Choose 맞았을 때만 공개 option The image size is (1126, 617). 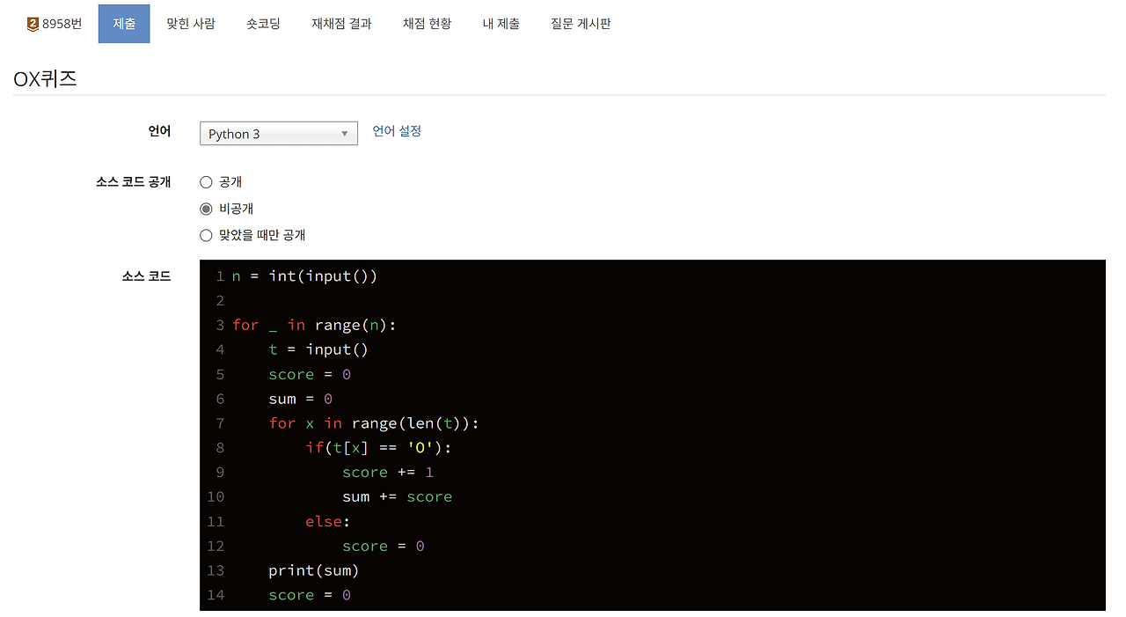(x=206, y=235)
